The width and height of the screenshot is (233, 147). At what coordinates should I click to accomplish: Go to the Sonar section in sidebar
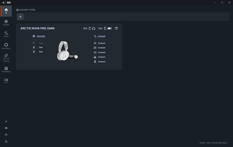point(6,34)
